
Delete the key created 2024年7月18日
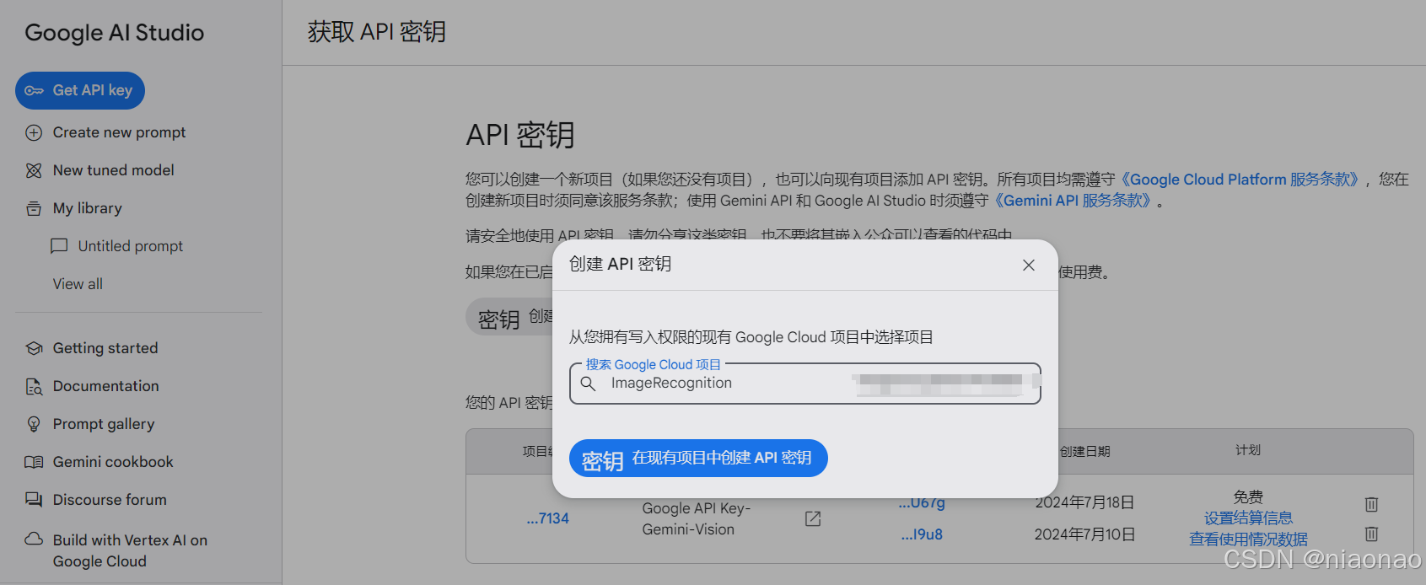point(1371,504)
